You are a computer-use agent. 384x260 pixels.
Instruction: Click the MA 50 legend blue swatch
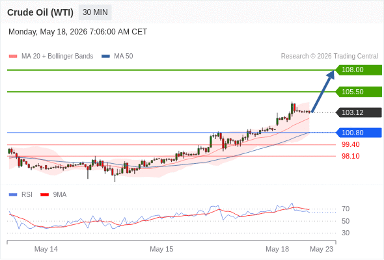pos(105,57)
